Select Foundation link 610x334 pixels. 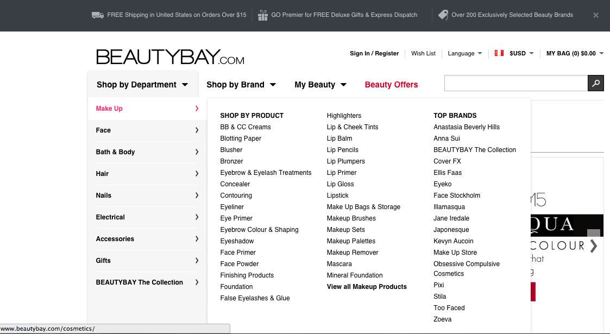click(x=236, y=287)
